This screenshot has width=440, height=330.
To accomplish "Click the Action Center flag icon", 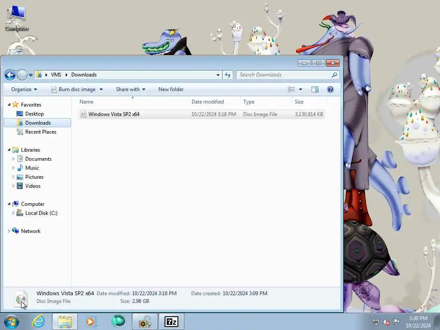I will tap(396, 321).
